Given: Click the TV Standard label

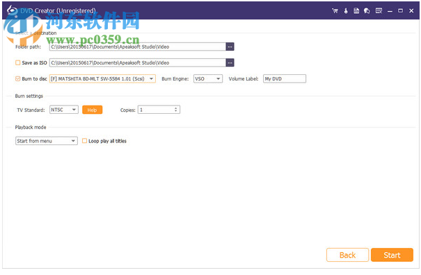Looking at the screenshot, I should pyautogui.click(x=31, y=110).
